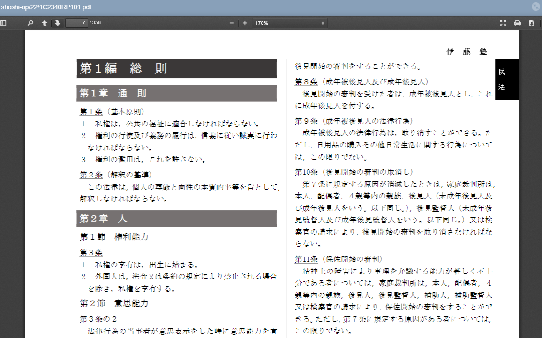Click the 第11条 article label
Image resolution: width=542 pixels, height=338 pixels.
[306, 259]
